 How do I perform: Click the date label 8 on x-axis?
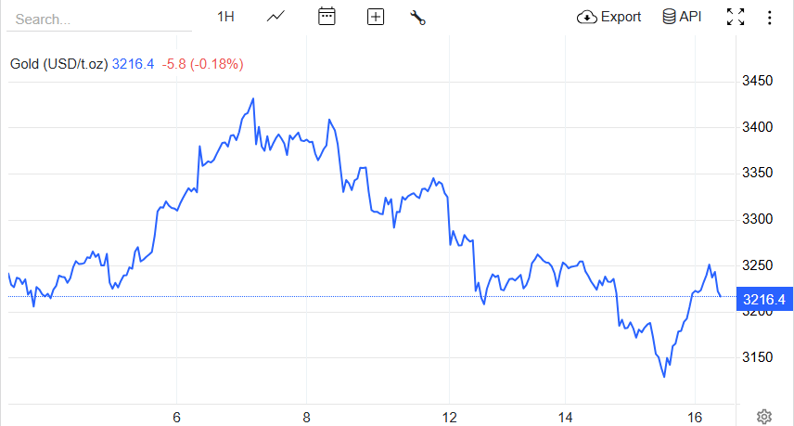click(306, 418)
